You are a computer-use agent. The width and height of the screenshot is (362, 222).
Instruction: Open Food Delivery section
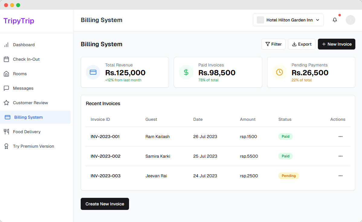(x=27, y=132)
